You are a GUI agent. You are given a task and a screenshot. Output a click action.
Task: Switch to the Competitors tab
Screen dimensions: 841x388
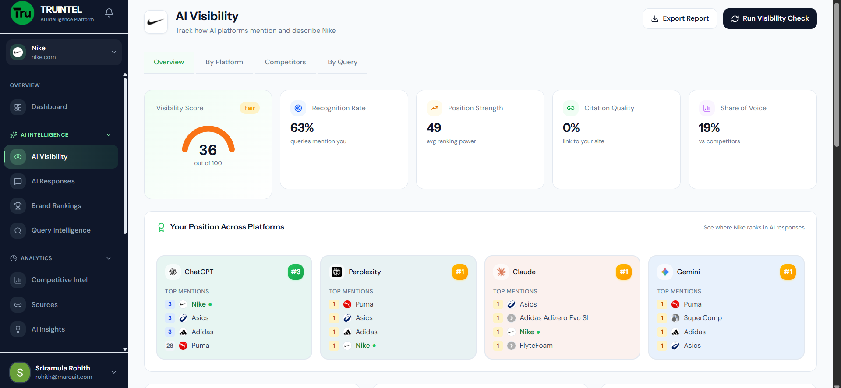pyautogui.click(x=285, y=62)
